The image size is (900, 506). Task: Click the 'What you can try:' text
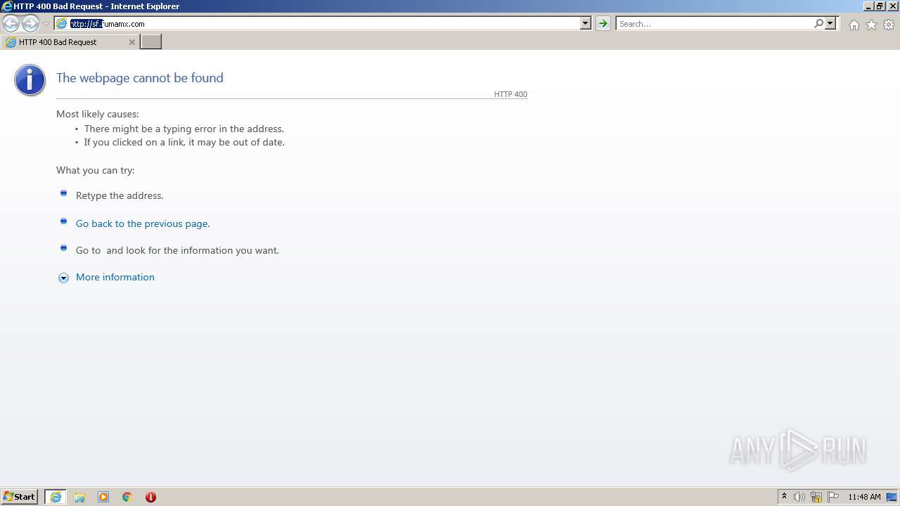coord(96,170)
